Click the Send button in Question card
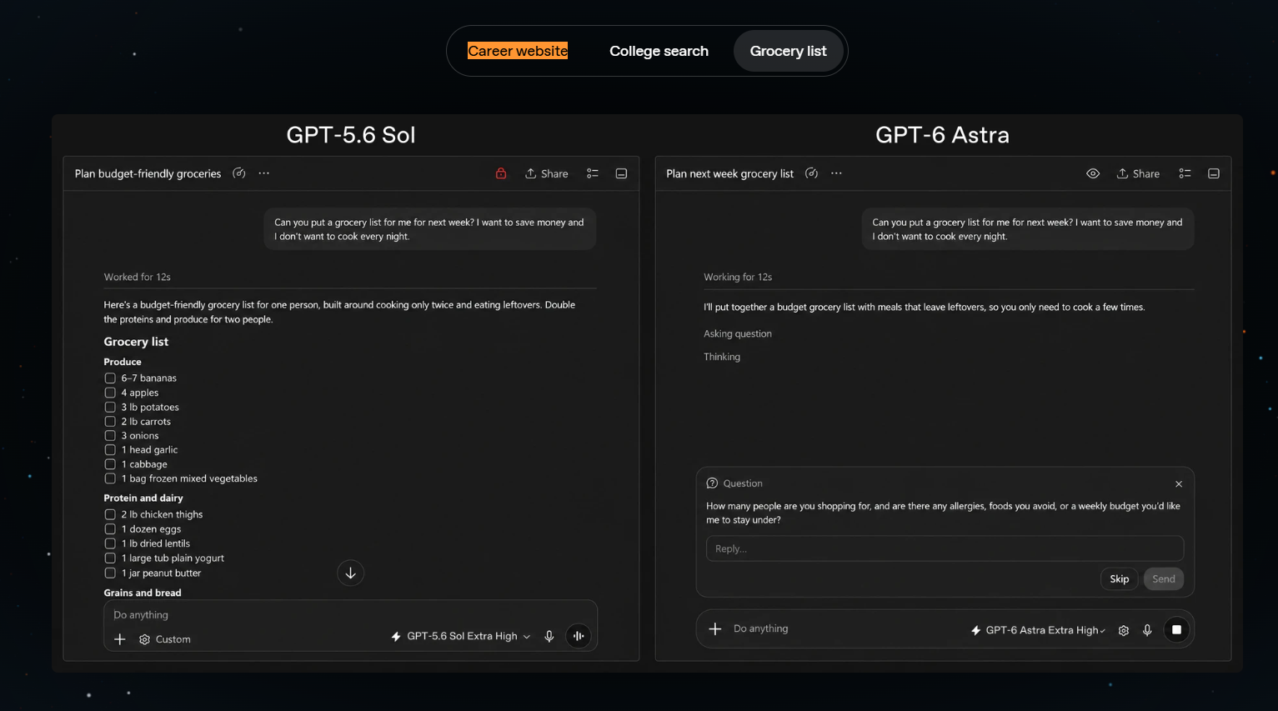Viewport: 1278px width, 711px height. 1164,579
